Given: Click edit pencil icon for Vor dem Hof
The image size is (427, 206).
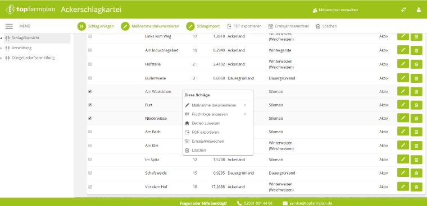Looking at the screenshot, I should pos(403,186).
